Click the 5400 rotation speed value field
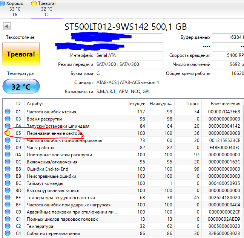Screen dimensions: 244x238 [x=228, y=55]
